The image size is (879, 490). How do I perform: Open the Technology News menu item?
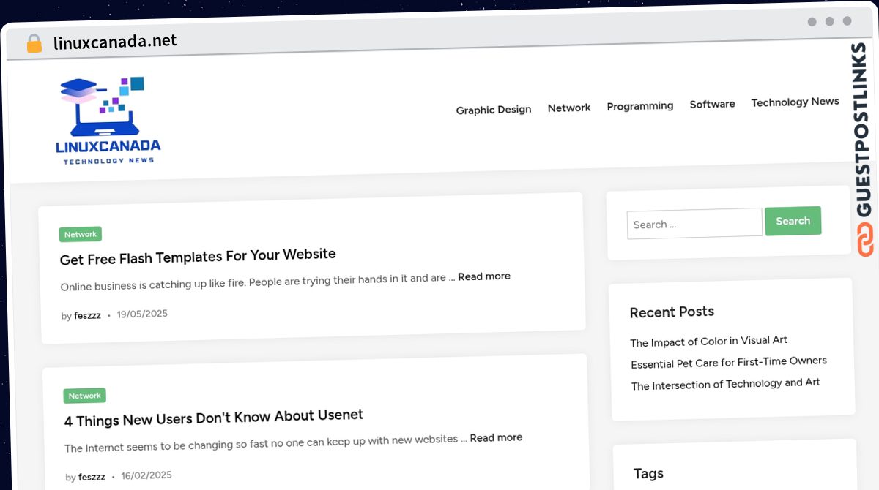[795, 102]
